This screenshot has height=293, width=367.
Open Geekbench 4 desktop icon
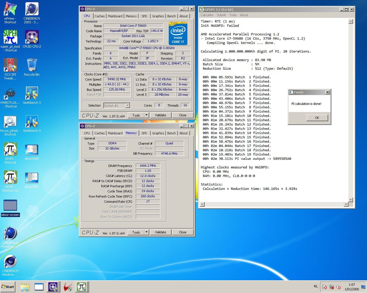point(32,123)
